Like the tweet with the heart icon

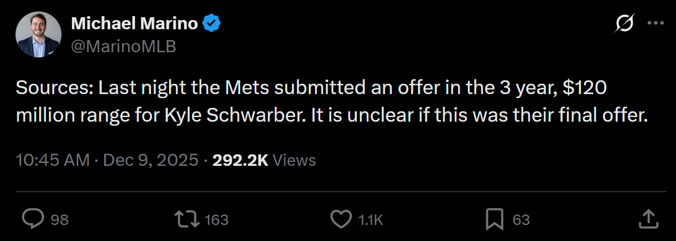point(341,219)
